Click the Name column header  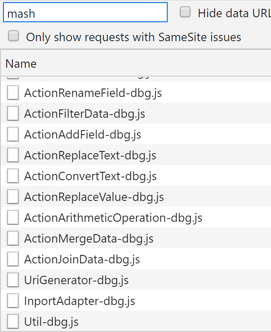(x=21, y=64)
